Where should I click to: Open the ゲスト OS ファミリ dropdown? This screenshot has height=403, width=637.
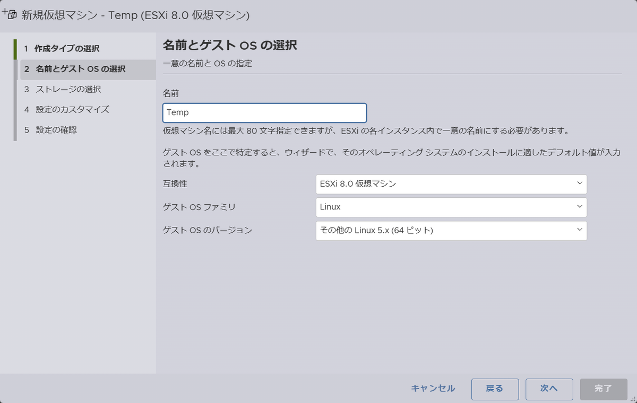[x=451, y=207]
